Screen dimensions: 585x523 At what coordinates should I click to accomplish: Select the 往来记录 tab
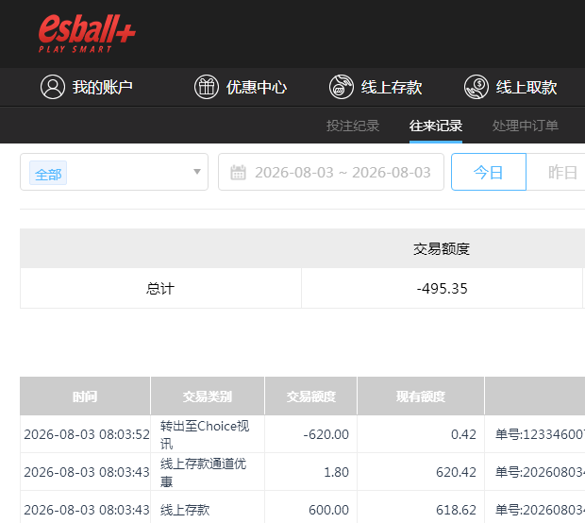point(436,126)
